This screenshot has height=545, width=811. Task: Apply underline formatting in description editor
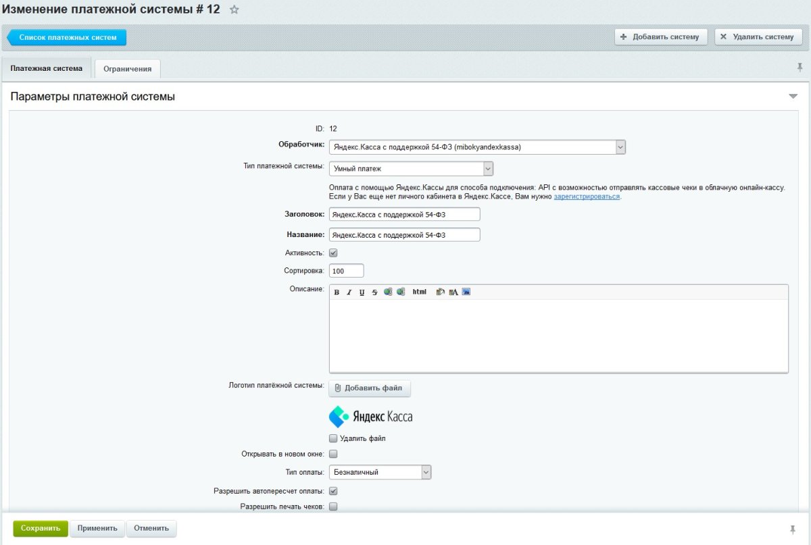click(362, 292)
